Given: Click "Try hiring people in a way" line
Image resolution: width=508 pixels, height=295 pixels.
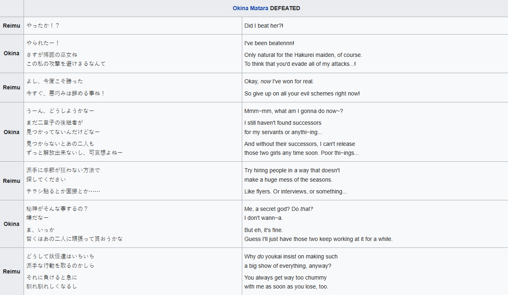Looking at the screenshot, I should click(292, 170).
